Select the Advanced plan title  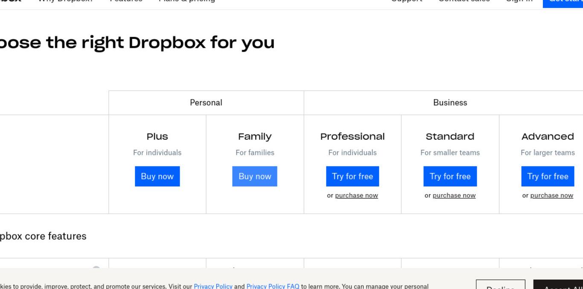pos(548,137)
